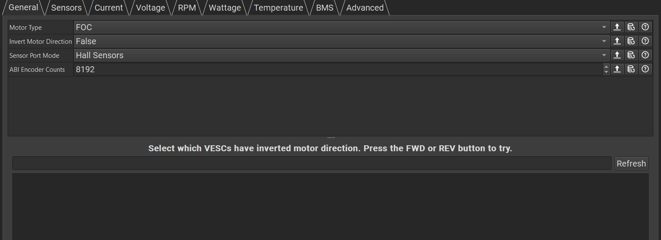Click the read default icon for ABI Encoder Counts
661x240 pixels.
click(631, 69)
